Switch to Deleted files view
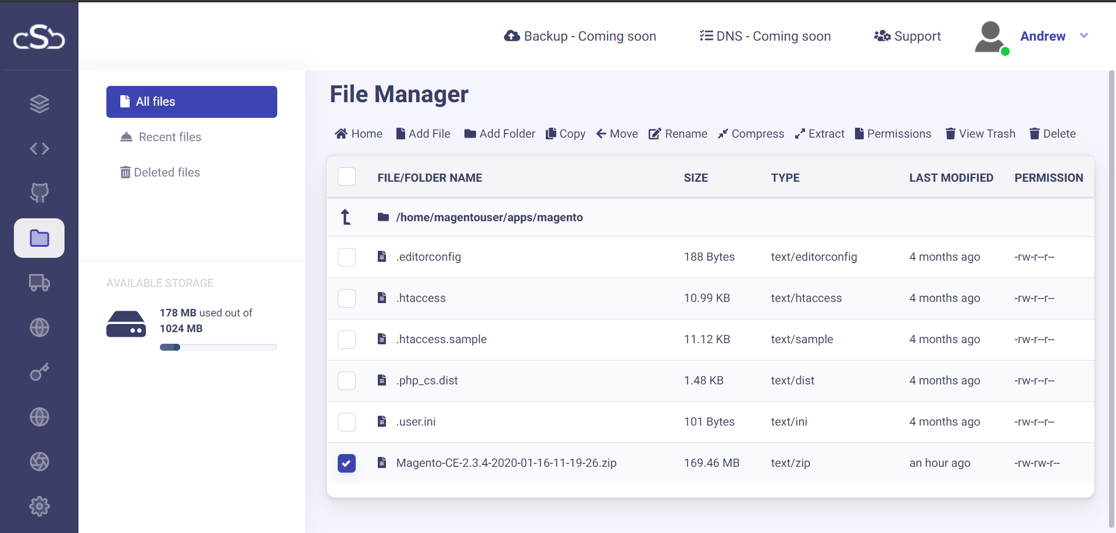 [x=167, y=172]
